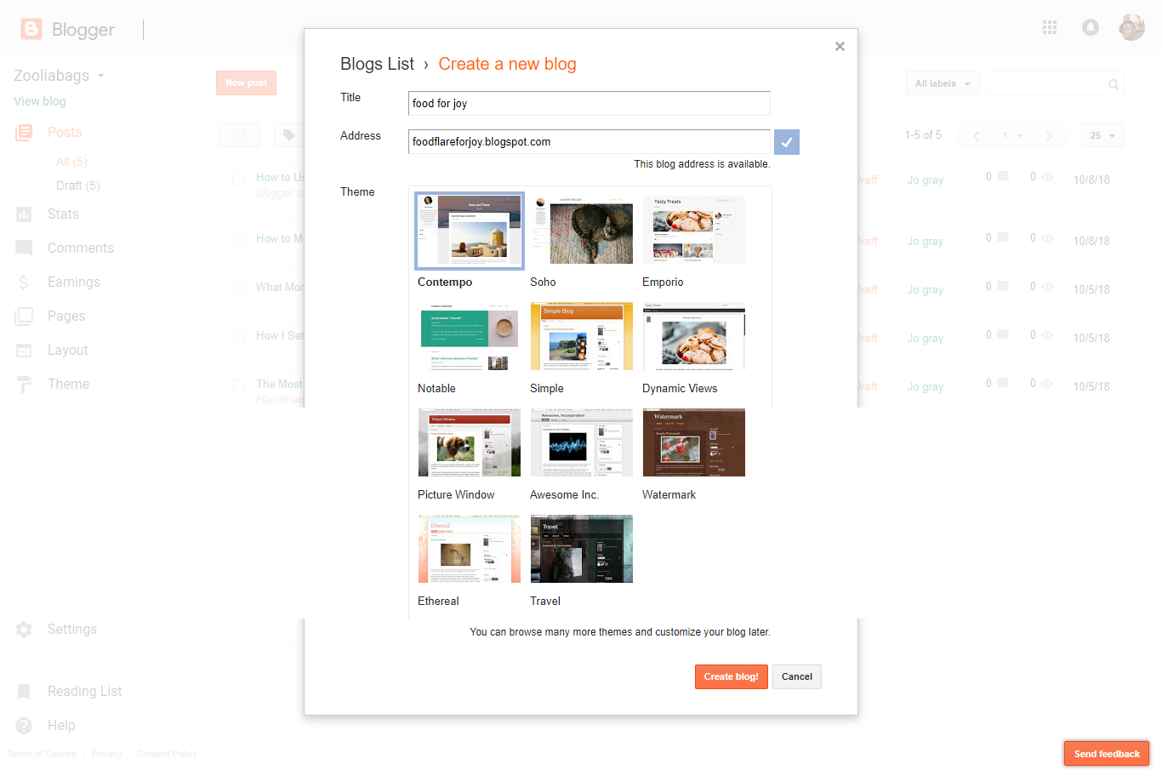Open the Earnings section
Image resolution: width=1162 pixels, height=770 pixels.
click(73, 282)
